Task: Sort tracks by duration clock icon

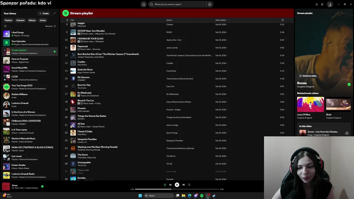Action: click(x=282, y=20)
